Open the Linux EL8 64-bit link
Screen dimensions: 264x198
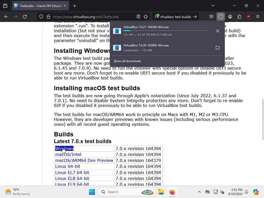(72, 178)
